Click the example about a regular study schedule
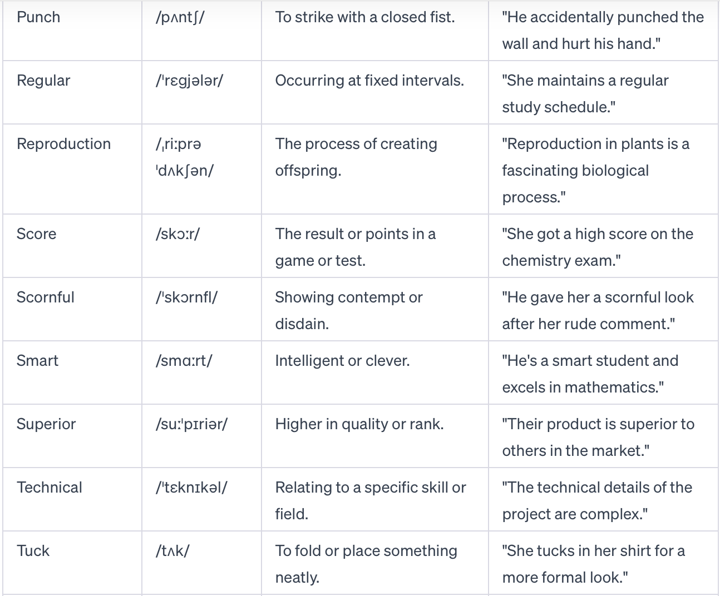 [x=585, y=93]
